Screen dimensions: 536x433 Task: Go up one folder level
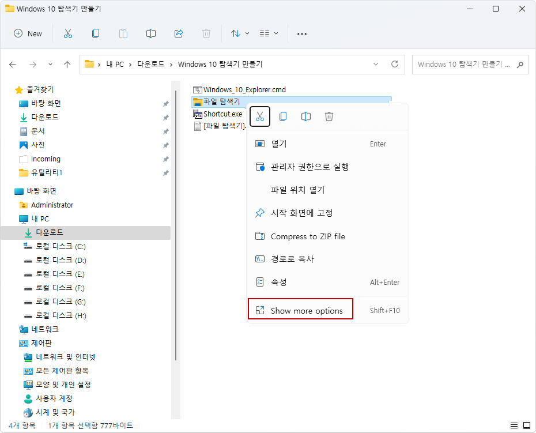[x=67, y=65]
